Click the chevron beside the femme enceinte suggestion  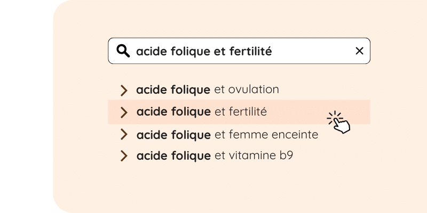(x=124, y=135)
